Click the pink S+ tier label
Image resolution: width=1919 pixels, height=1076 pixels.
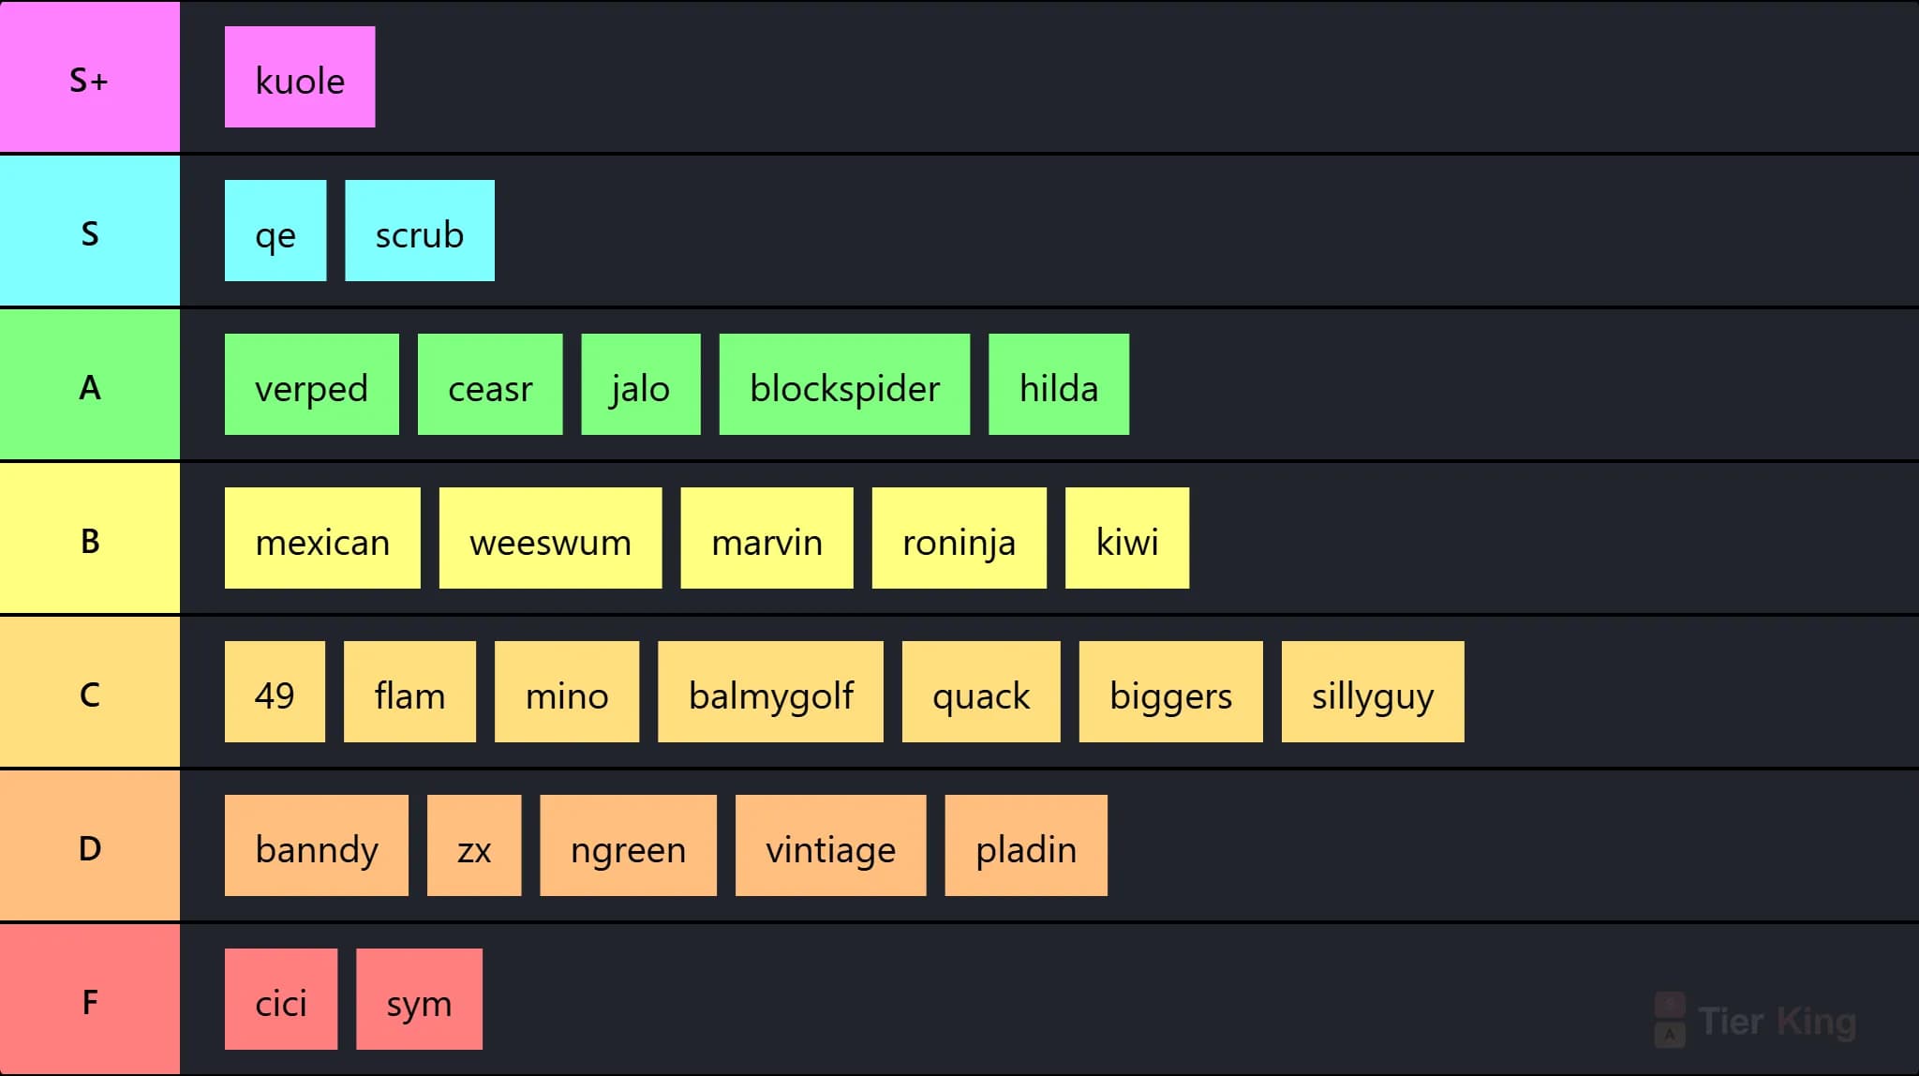(x=90, y=77)
